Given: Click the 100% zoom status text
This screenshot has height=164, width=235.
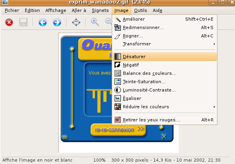Looking at the screenshot, I should click(99, 160).
